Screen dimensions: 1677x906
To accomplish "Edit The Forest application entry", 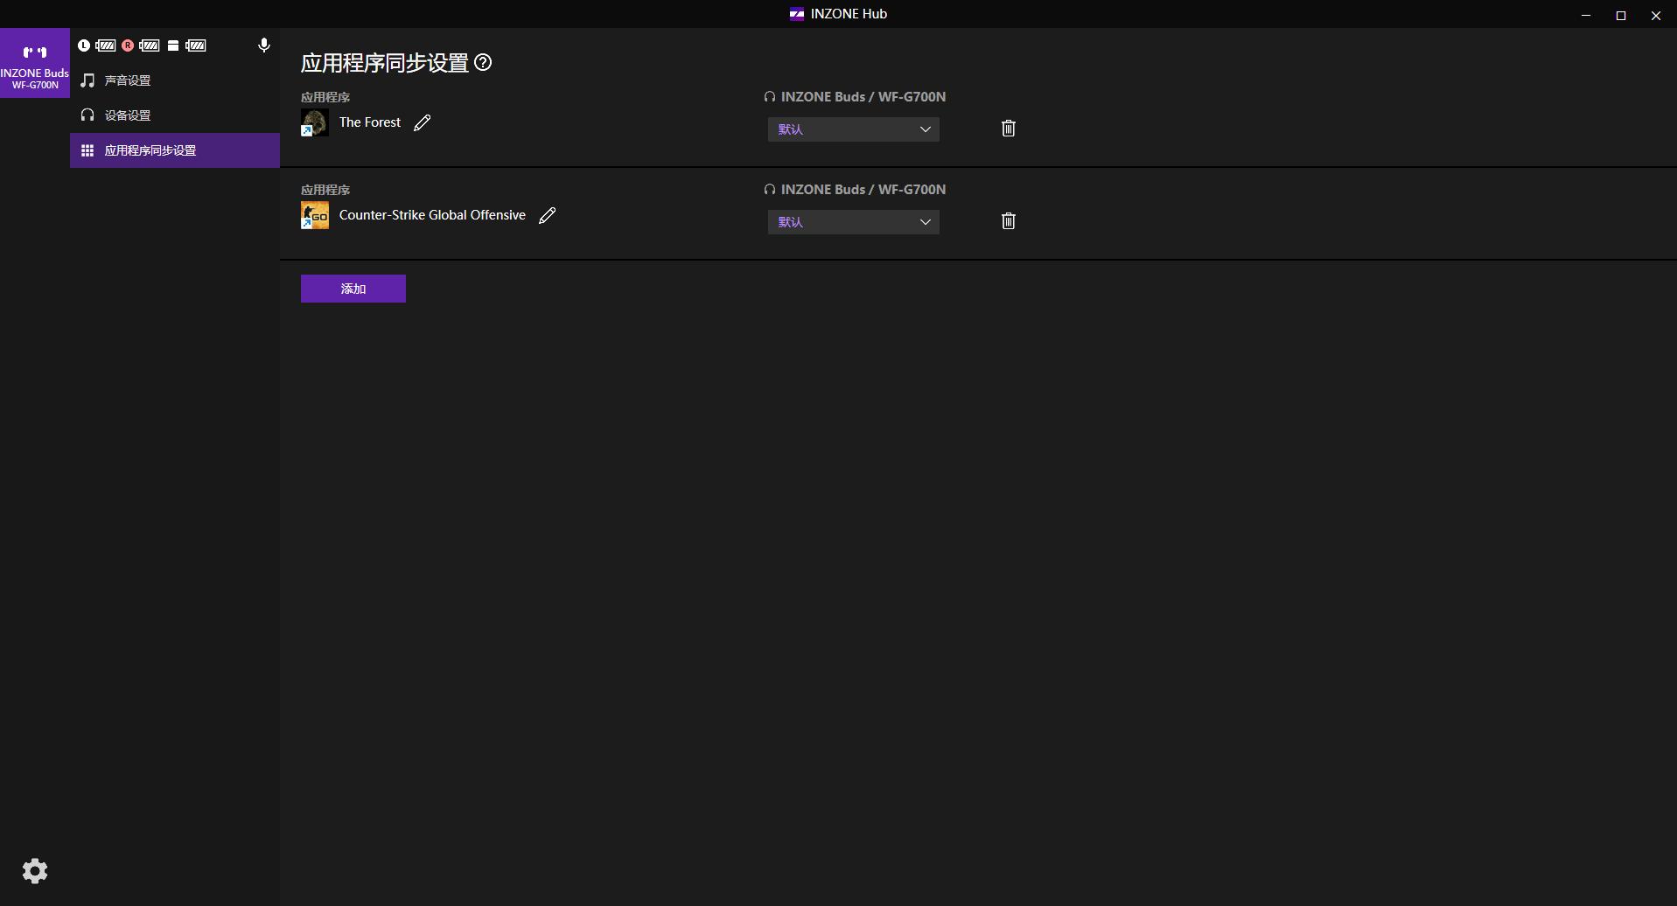I will point(423,122).
